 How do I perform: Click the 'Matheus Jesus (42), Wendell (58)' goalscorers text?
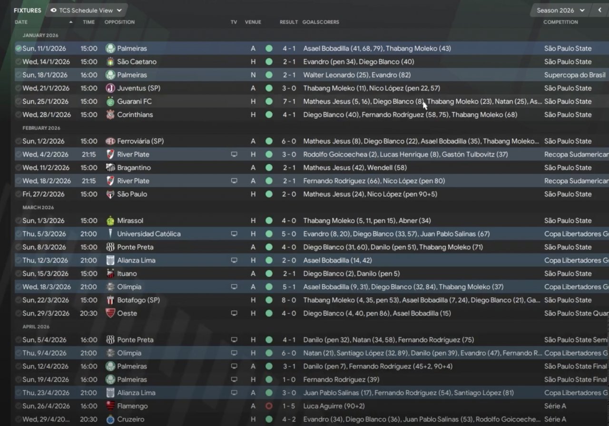click(355, 168)
